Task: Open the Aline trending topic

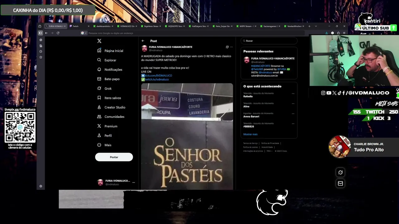Action: [x=246, y=106]
